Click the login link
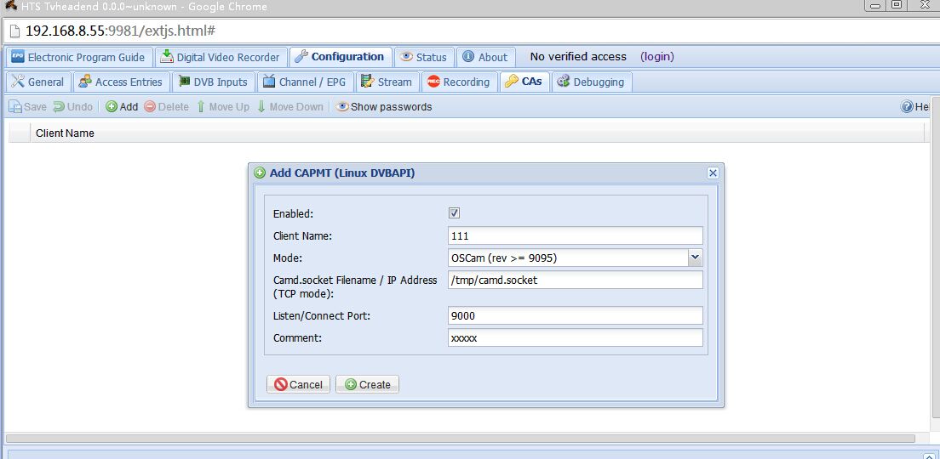940x459 pixels. pos(657,57)
